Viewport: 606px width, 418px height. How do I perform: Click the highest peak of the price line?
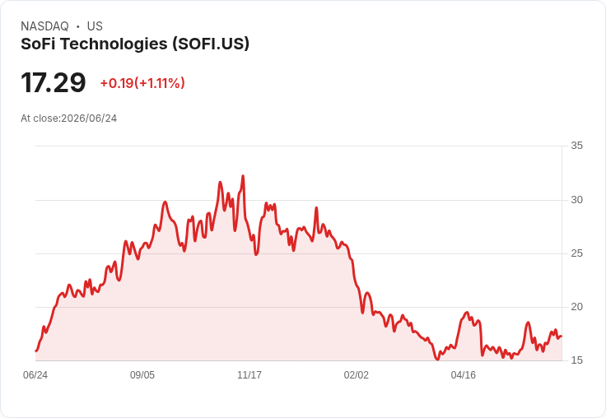point(243,176)
